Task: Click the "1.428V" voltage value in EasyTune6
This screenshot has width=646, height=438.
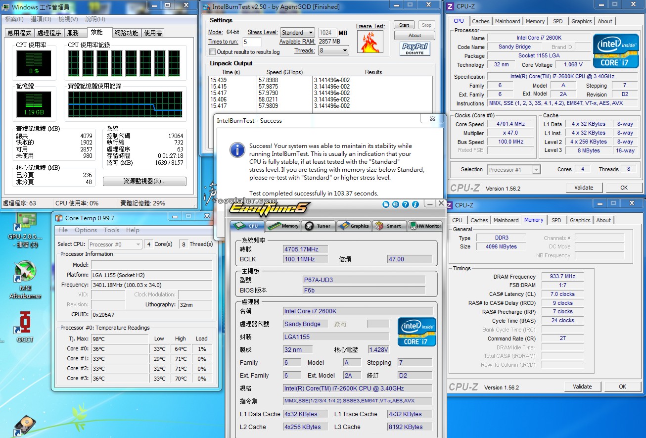Action: click(378, 349)
